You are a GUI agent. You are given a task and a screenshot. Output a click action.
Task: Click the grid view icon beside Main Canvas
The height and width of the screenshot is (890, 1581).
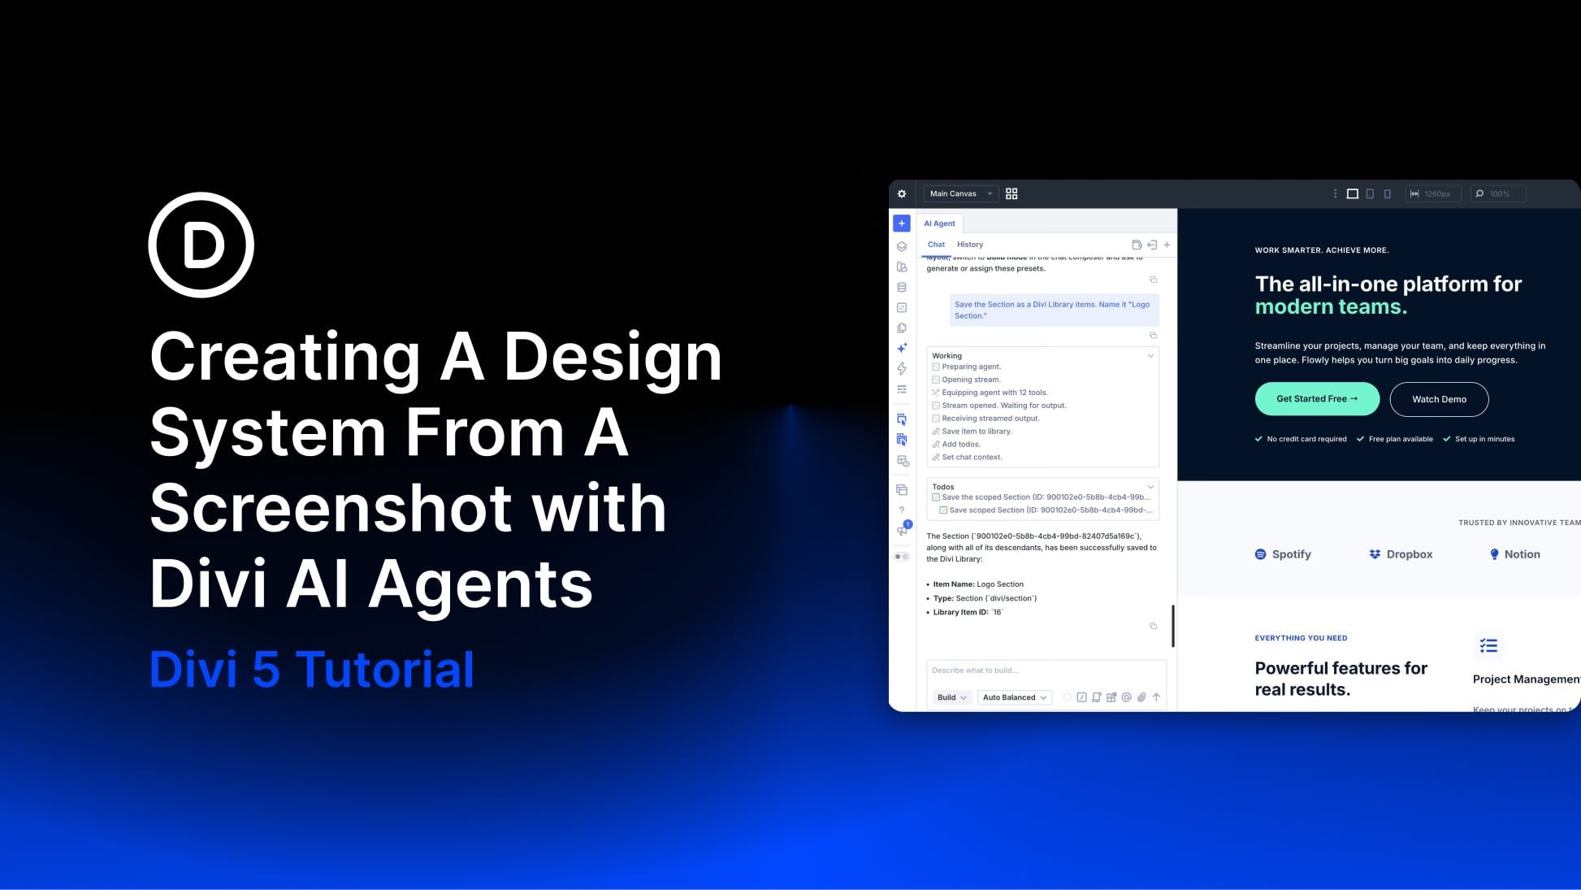pyautogui.click(x=1011, y=193)
